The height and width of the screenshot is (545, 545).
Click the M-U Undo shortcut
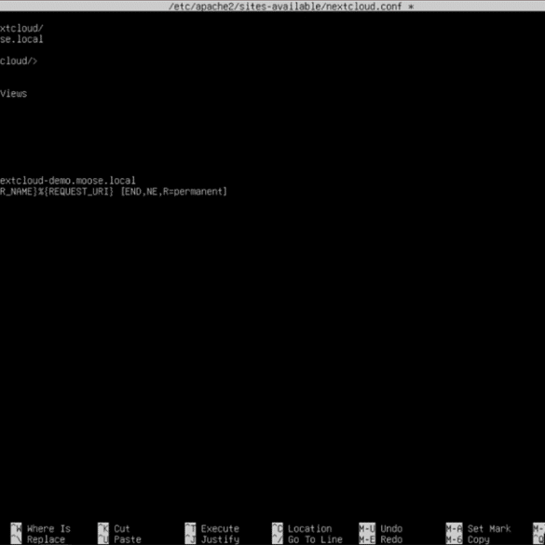click(x=381, y=528)
